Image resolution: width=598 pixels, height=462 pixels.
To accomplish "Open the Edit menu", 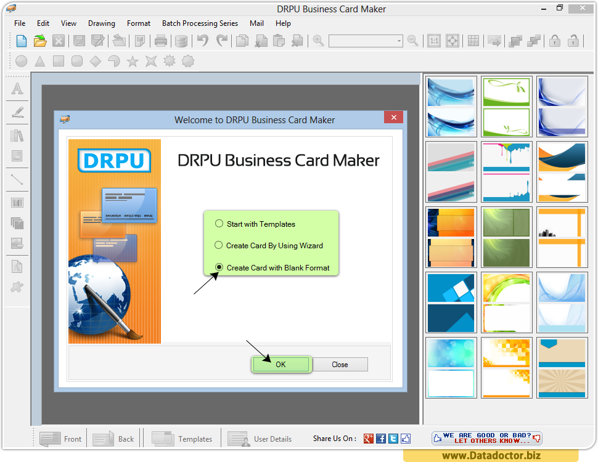I will point(43,23).
